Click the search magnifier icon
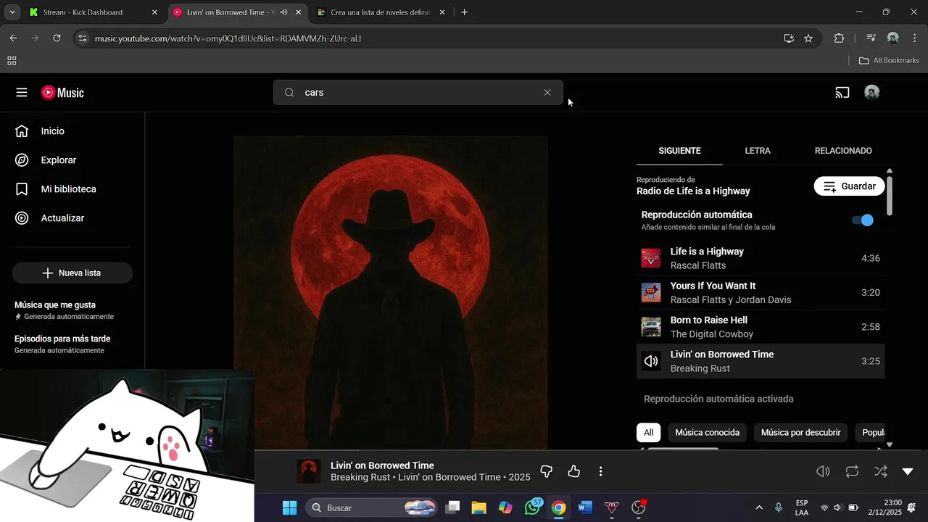Viewport: 928px width, 522px height. [289, 93]
